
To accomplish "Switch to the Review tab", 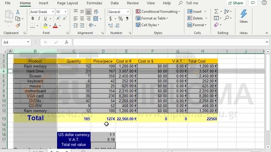I will pyautogui.click(x=133, y=3).
